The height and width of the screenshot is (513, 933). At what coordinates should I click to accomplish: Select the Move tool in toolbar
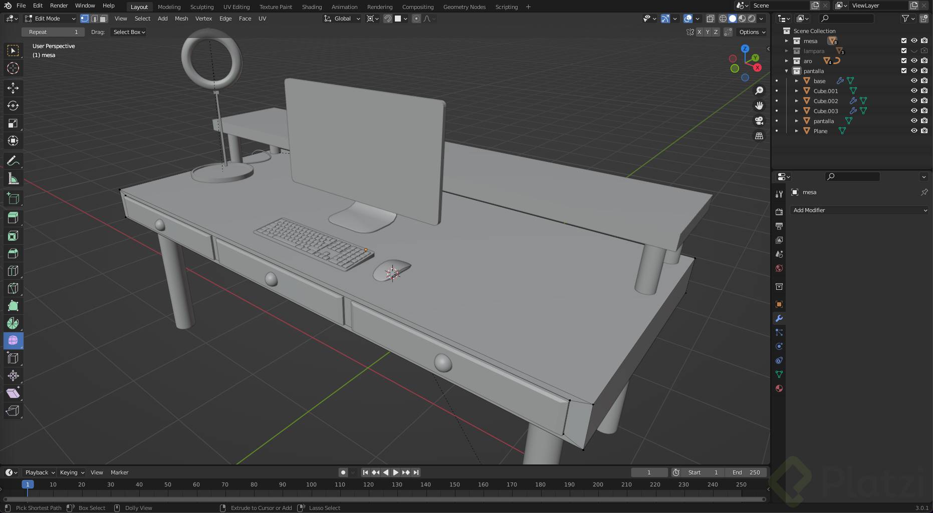pyautogui.click(x=13, y=88)
